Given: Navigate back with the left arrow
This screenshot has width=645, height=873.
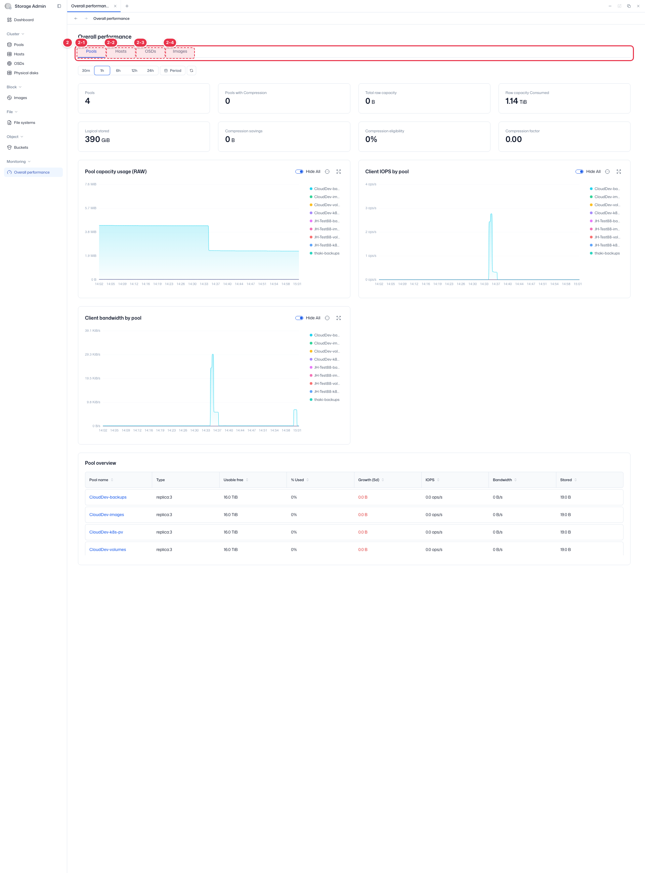Looking at the screenshot, I should (x=76, y=18).
